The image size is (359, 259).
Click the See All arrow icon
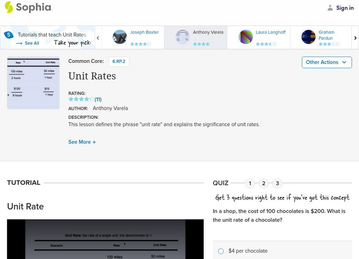pyautogui.click(x=19, y=44)
